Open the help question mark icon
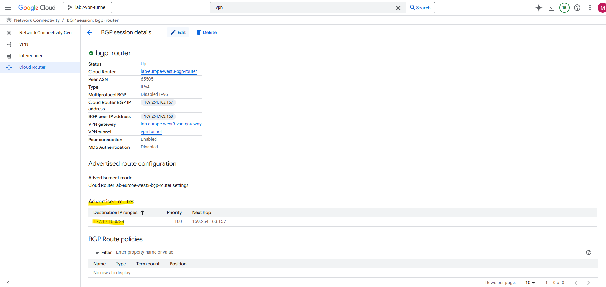The width and height of the screenshot is (606, 287). (x=577, y=8)
